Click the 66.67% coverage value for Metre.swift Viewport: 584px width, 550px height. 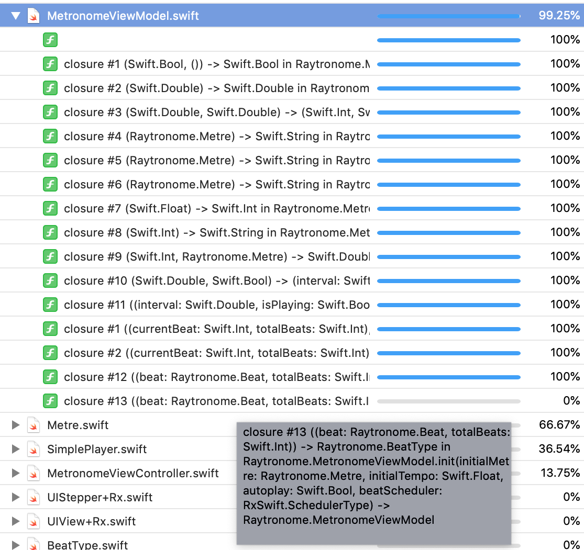559,424
